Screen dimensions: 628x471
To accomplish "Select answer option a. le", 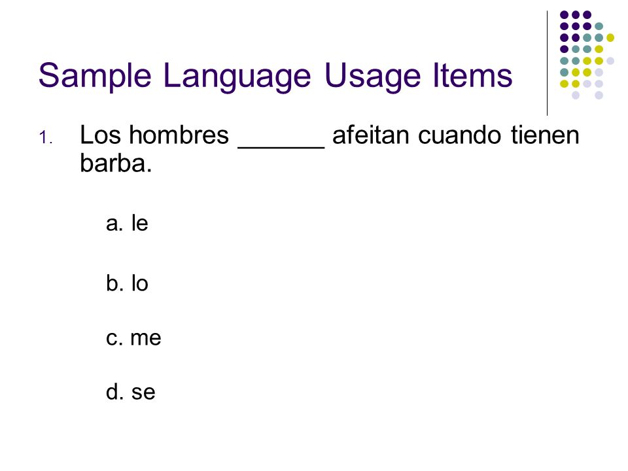I will pos(127,223).
